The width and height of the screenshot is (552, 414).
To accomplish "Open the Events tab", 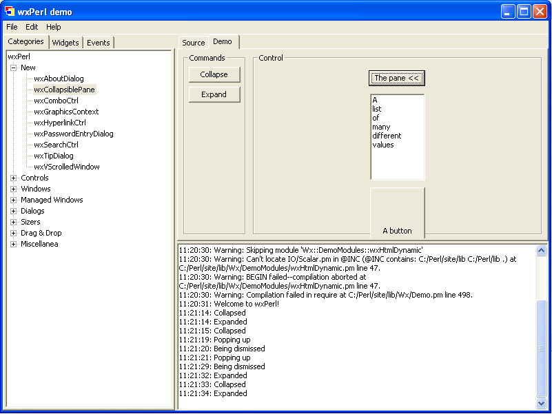I will 98,43.
